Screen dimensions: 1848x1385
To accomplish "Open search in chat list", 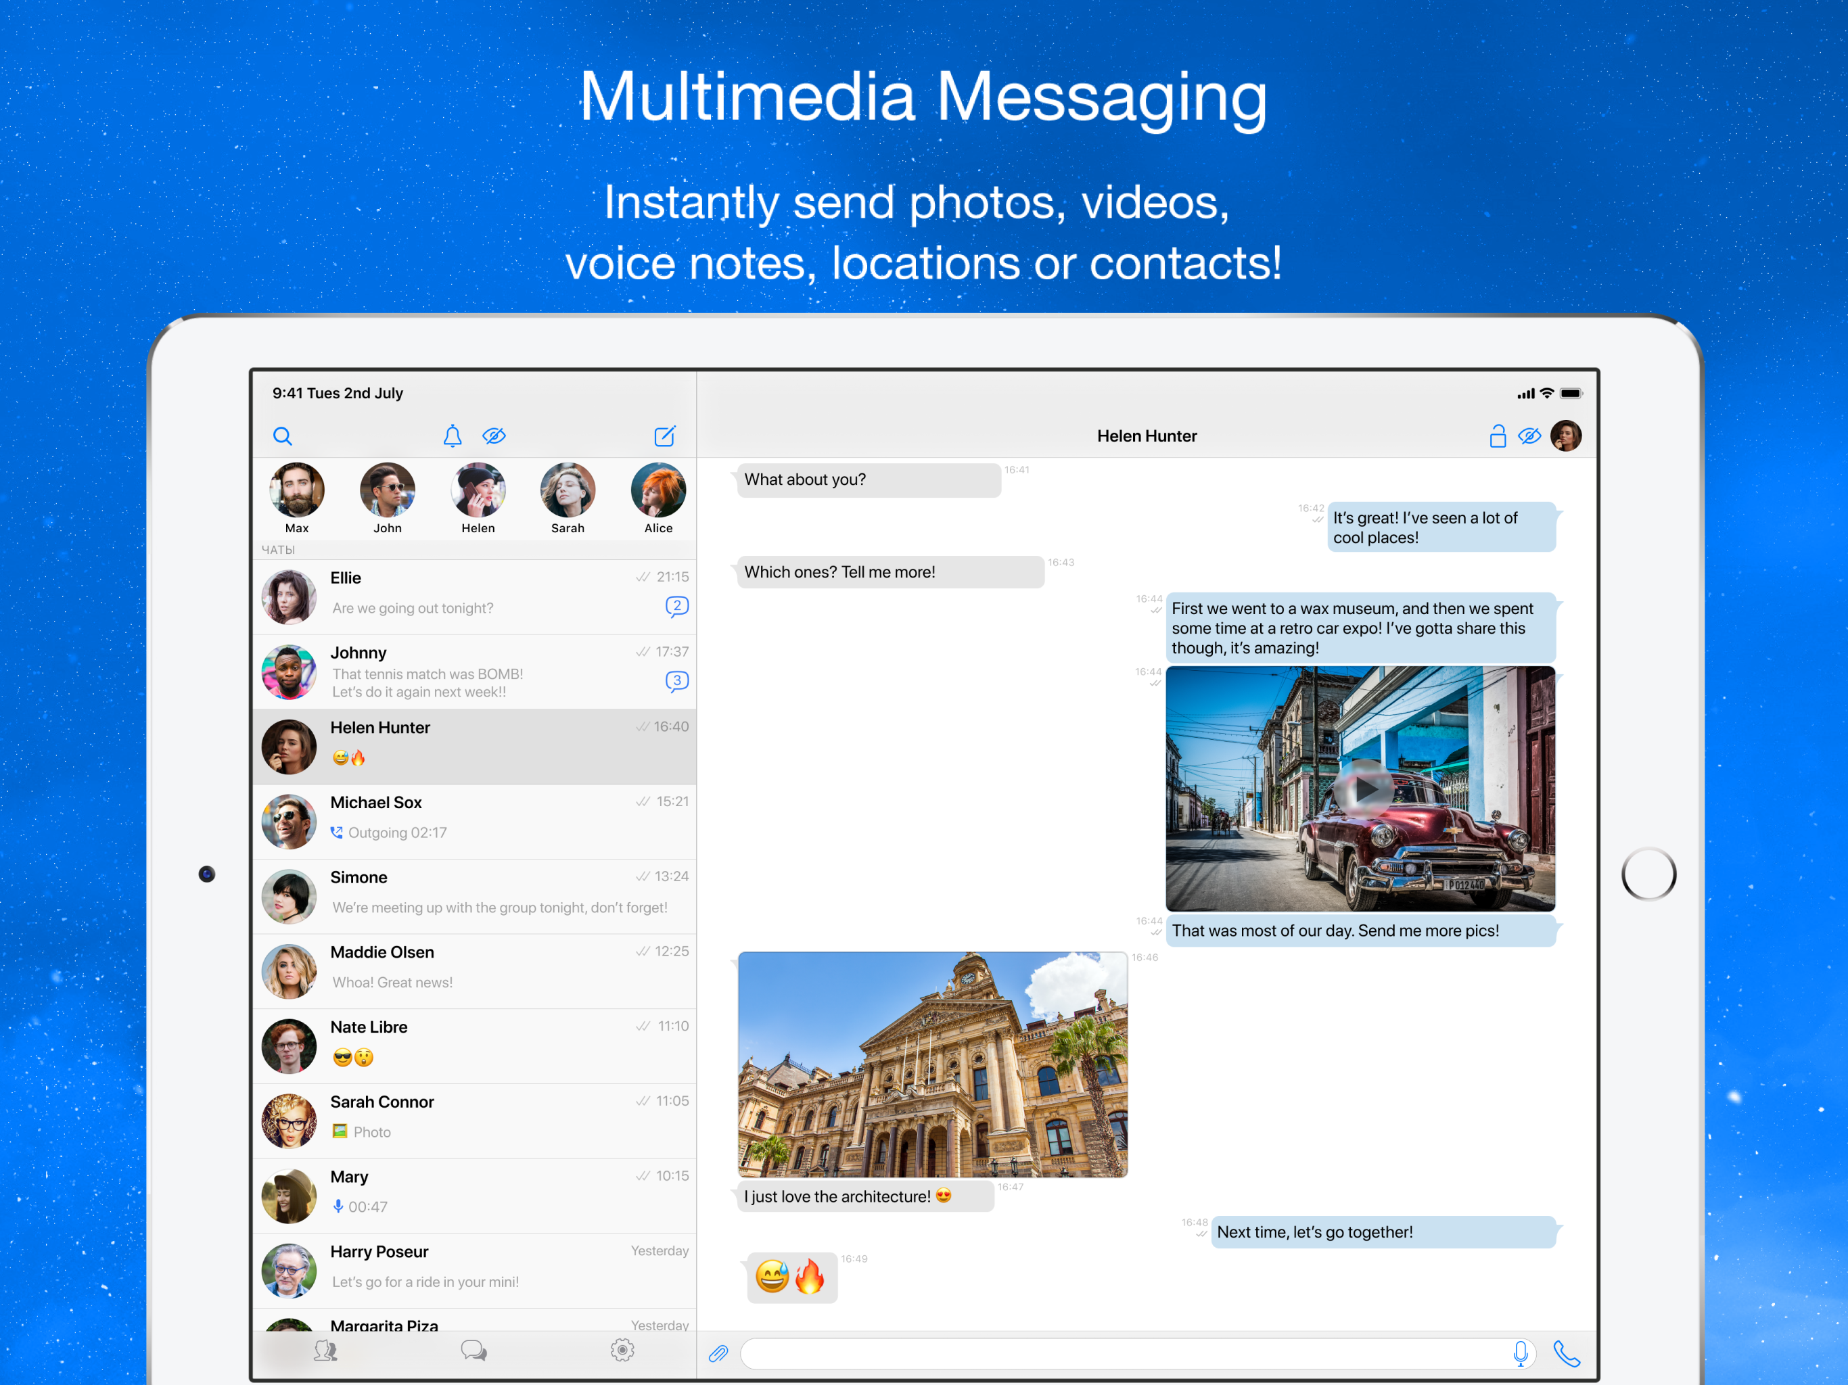I will pyautogui.click(x=282, y=436).
